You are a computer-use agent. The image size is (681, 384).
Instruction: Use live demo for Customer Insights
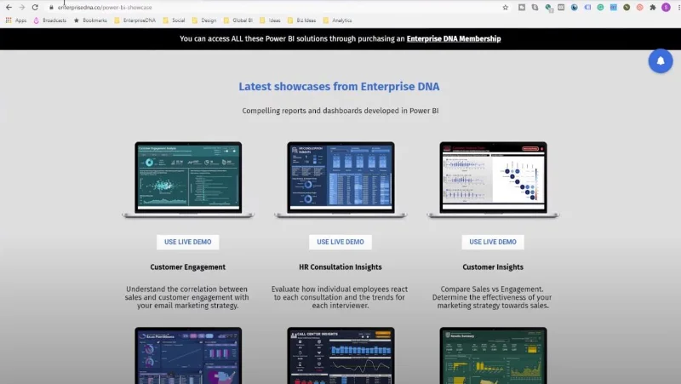(493, 242)
